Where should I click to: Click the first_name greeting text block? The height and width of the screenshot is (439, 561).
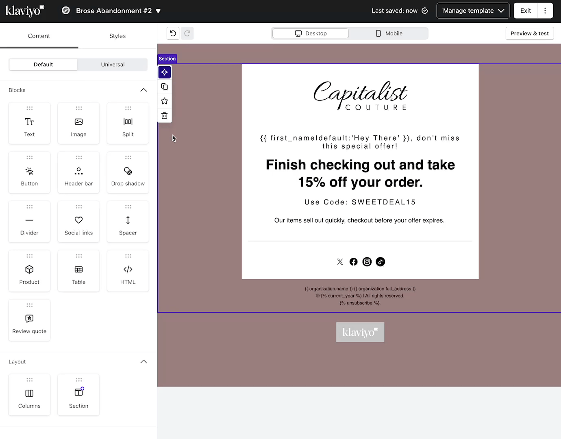[x=360, y=142]
